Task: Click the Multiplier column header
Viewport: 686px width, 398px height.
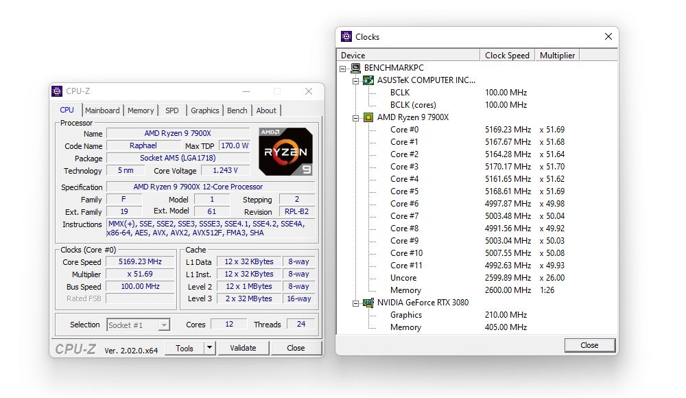Action: click(557, 55)
